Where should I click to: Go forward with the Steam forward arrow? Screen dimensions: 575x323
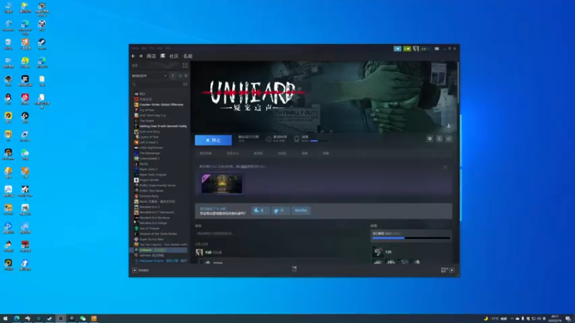(140, 56)
